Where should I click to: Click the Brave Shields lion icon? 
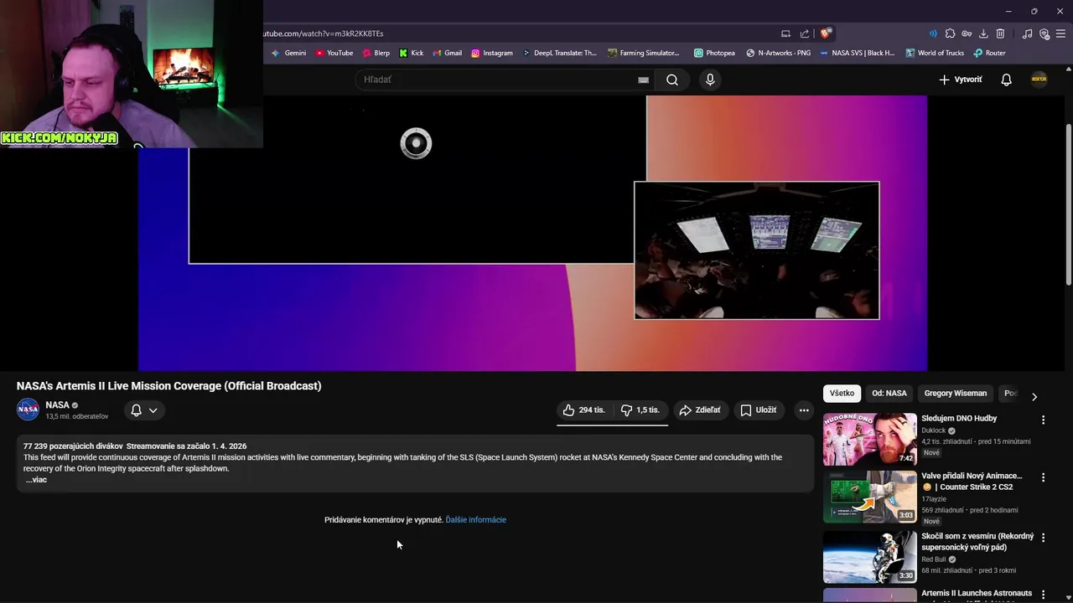tap(826, 33)
